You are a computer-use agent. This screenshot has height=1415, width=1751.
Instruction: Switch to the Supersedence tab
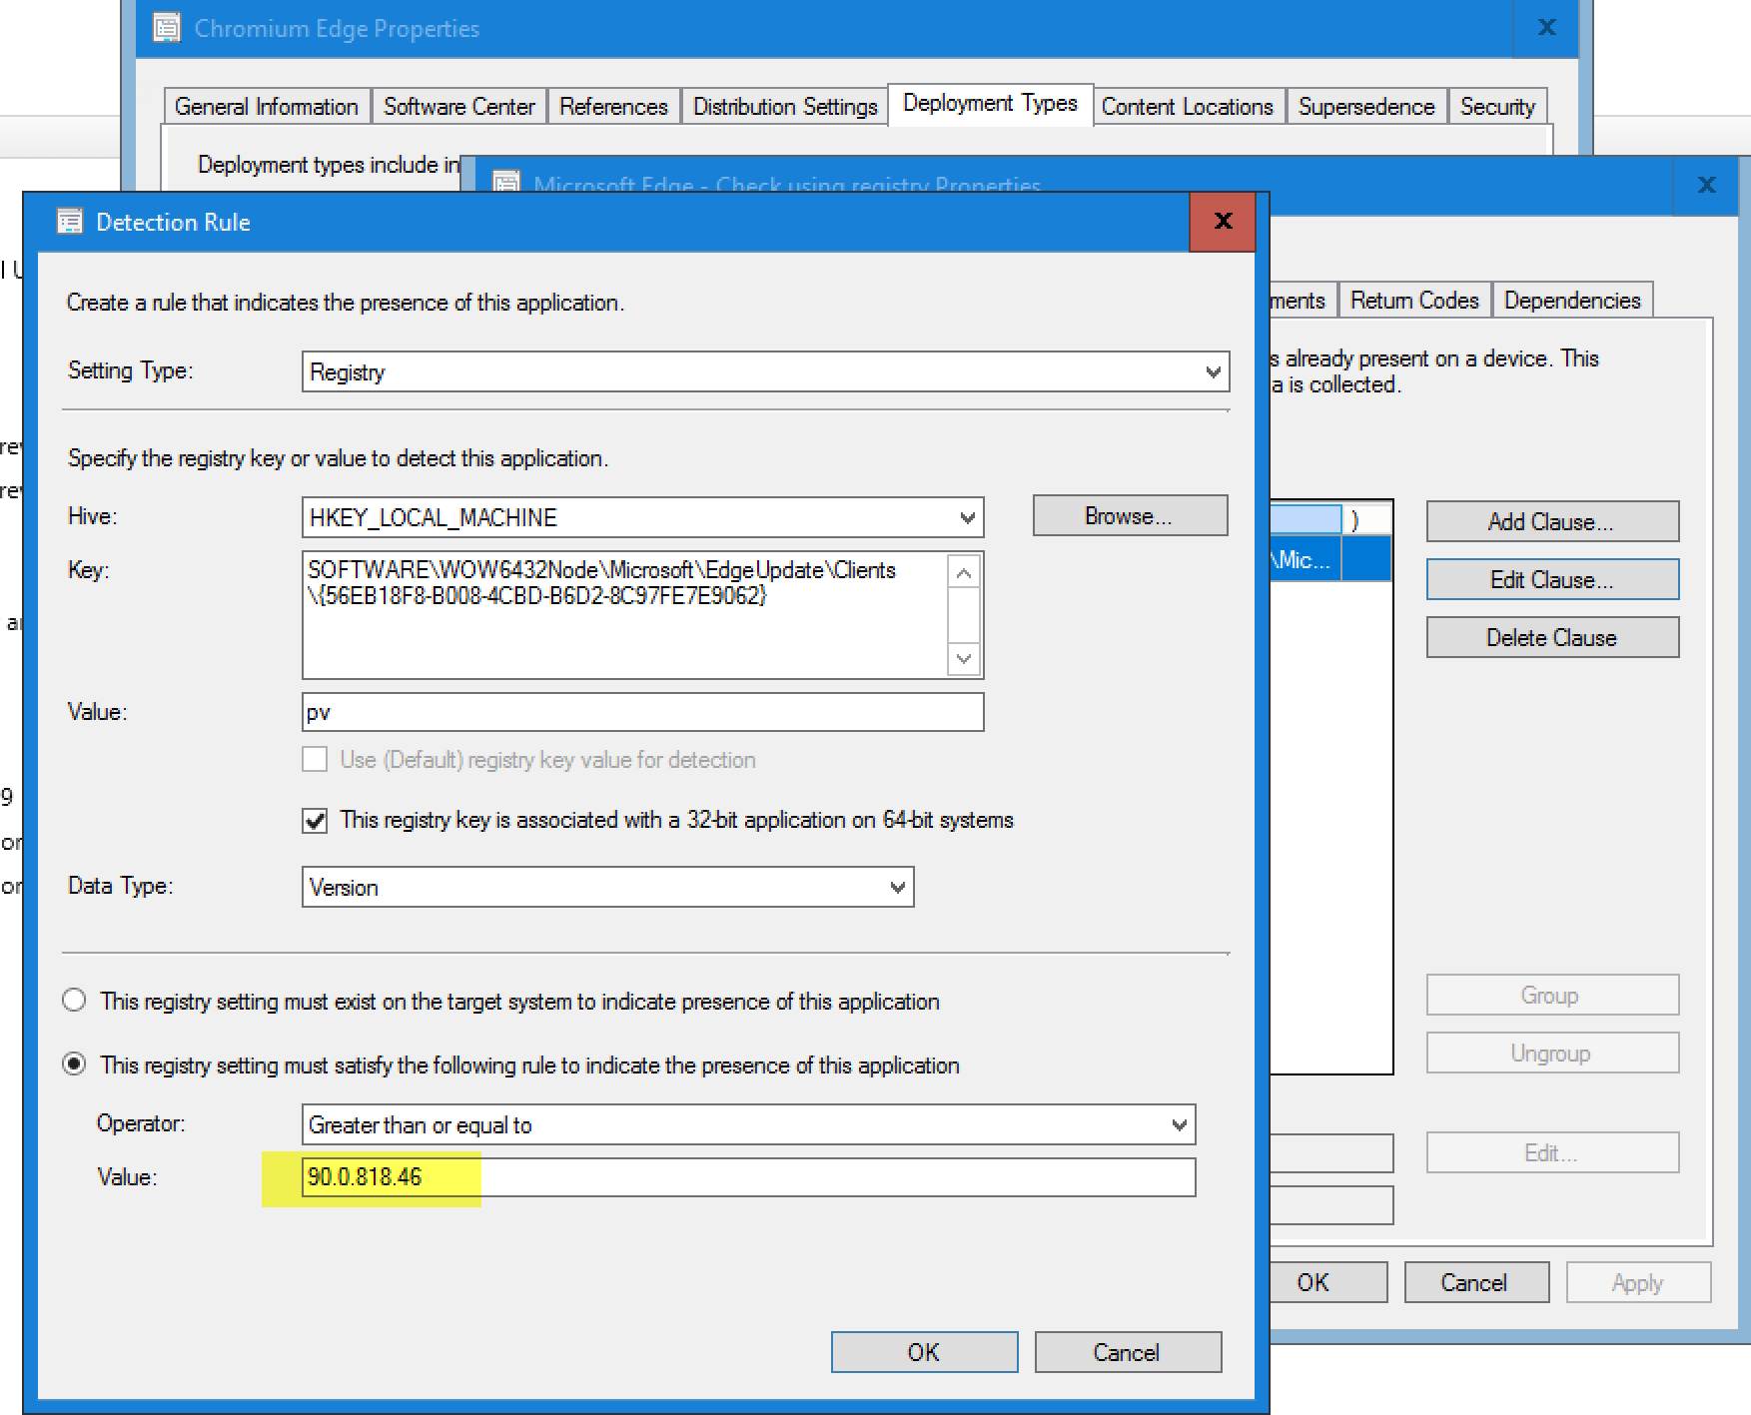point(1366,107)
